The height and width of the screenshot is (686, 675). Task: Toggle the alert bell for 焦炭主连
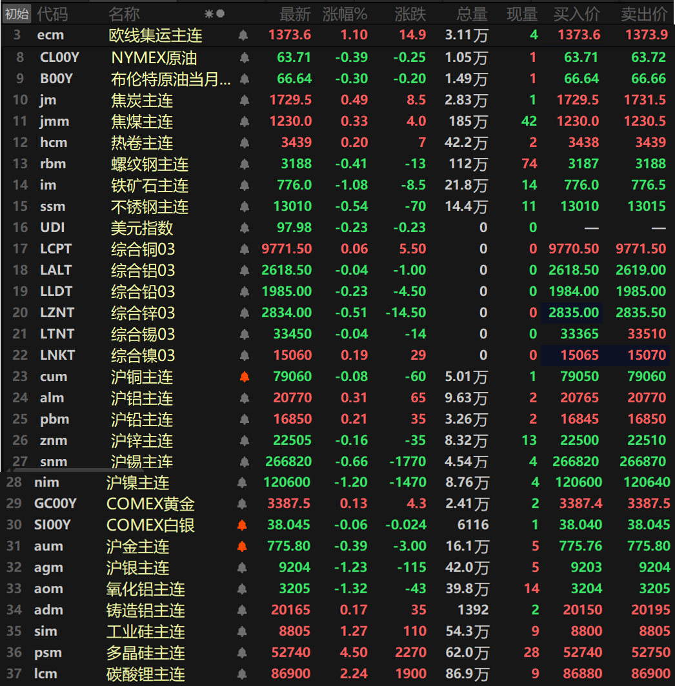pos(244,101)
